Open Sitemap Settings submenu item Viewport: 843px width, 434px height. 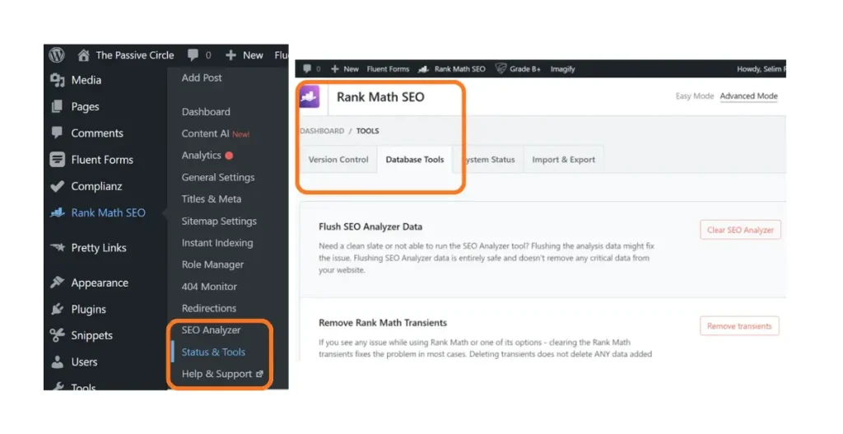pyautogui.click(x=219, y=221)
